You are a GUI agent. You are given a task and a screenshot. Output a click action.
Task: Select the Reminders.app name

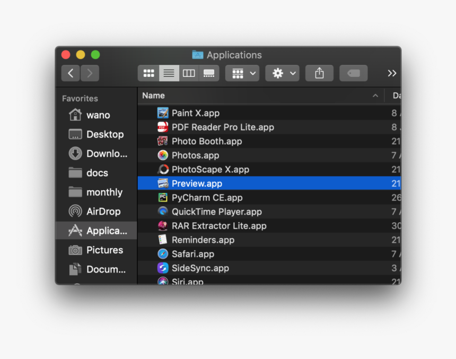(x=203, y=240)
